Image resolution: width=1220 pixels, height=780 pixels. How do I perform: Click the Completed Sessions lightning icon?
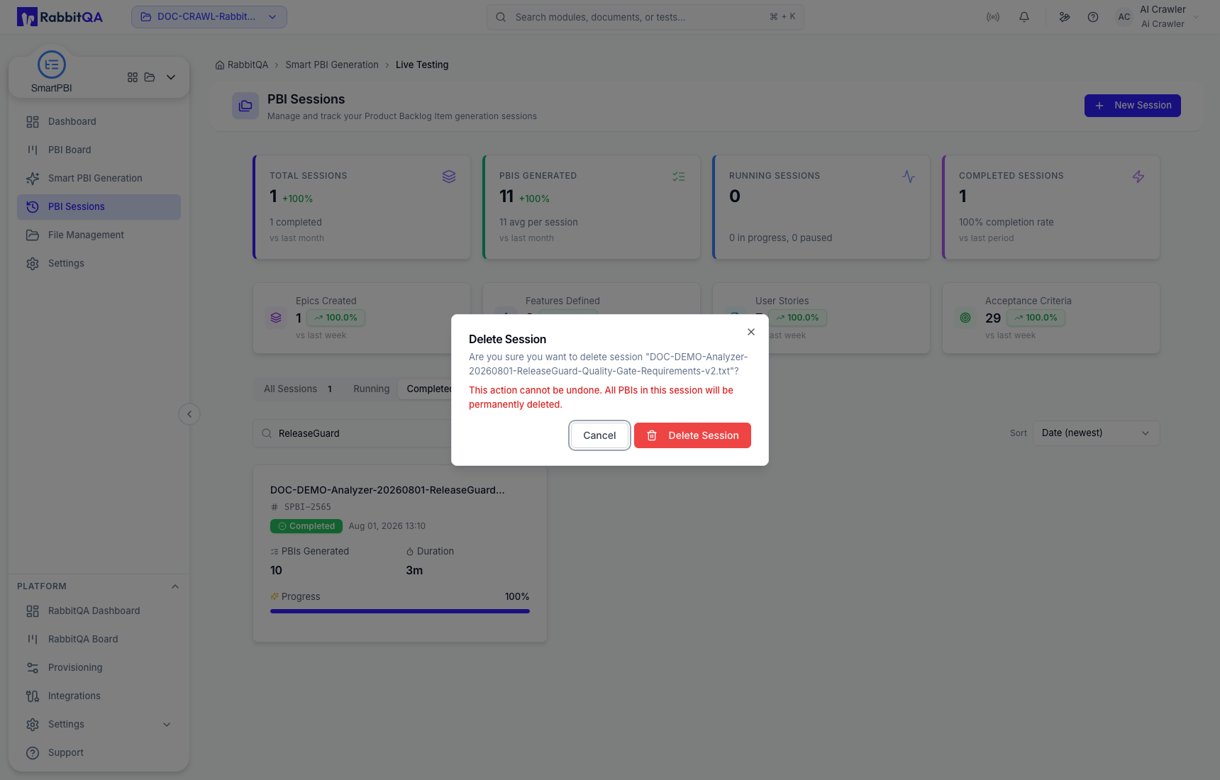coord(1138,177)
